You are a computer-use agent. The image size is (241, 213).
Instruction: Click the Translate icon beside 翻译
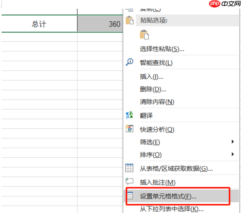(x=129, y=115)
